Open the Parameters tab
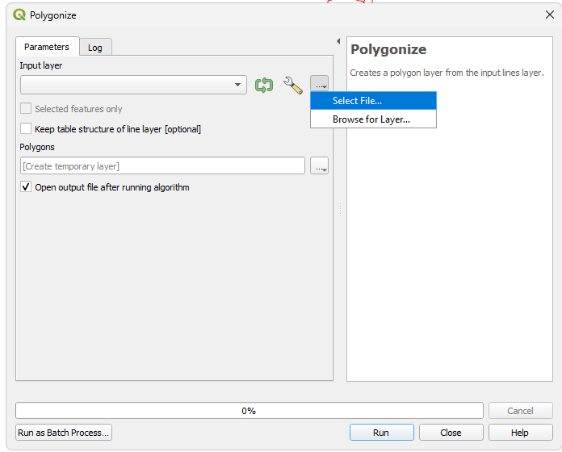 coord(47,47)
